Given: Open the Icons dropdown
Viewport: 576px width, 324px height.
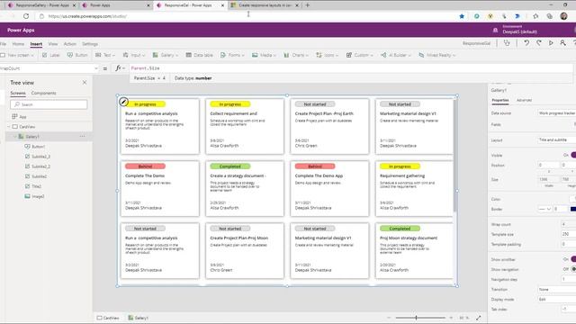Looking at the screenshot, I should [x=328, y=55].
